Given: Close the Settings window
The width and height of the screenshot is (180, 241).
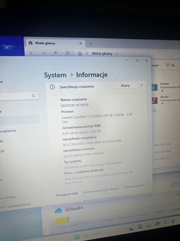Looking at the screenshot, I should click(146, 61).
